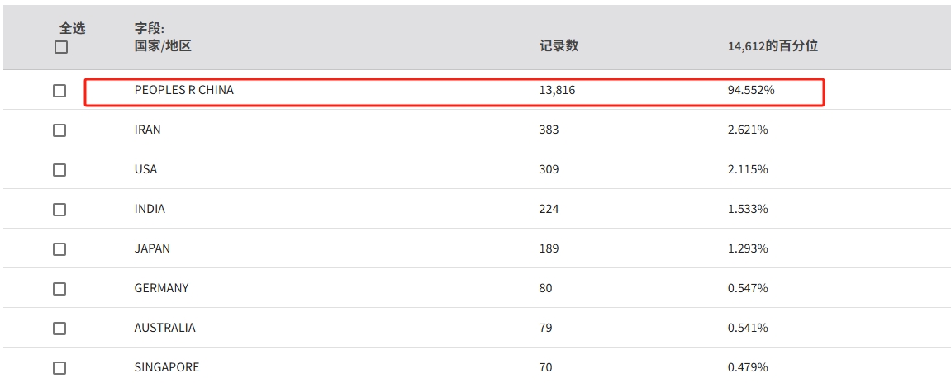951x383 pixels.
Task: Check the SINGAPORE row checkbox
Action: (x=59, y=368)
